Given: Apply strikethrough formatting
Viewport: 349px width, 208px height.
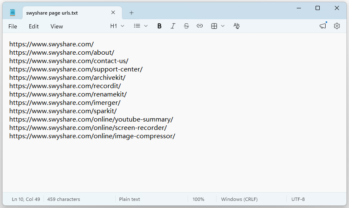Looking at the screenshot, I should [x=186, y=26].
